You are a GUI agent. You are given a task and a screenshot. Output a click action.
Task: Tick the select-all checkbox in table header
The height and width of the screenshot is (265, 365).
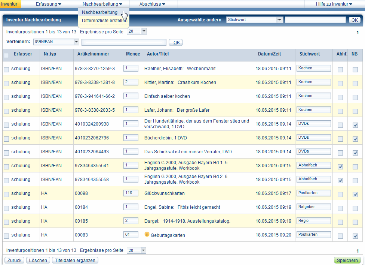pyautogui.click(x=6, y=55)
